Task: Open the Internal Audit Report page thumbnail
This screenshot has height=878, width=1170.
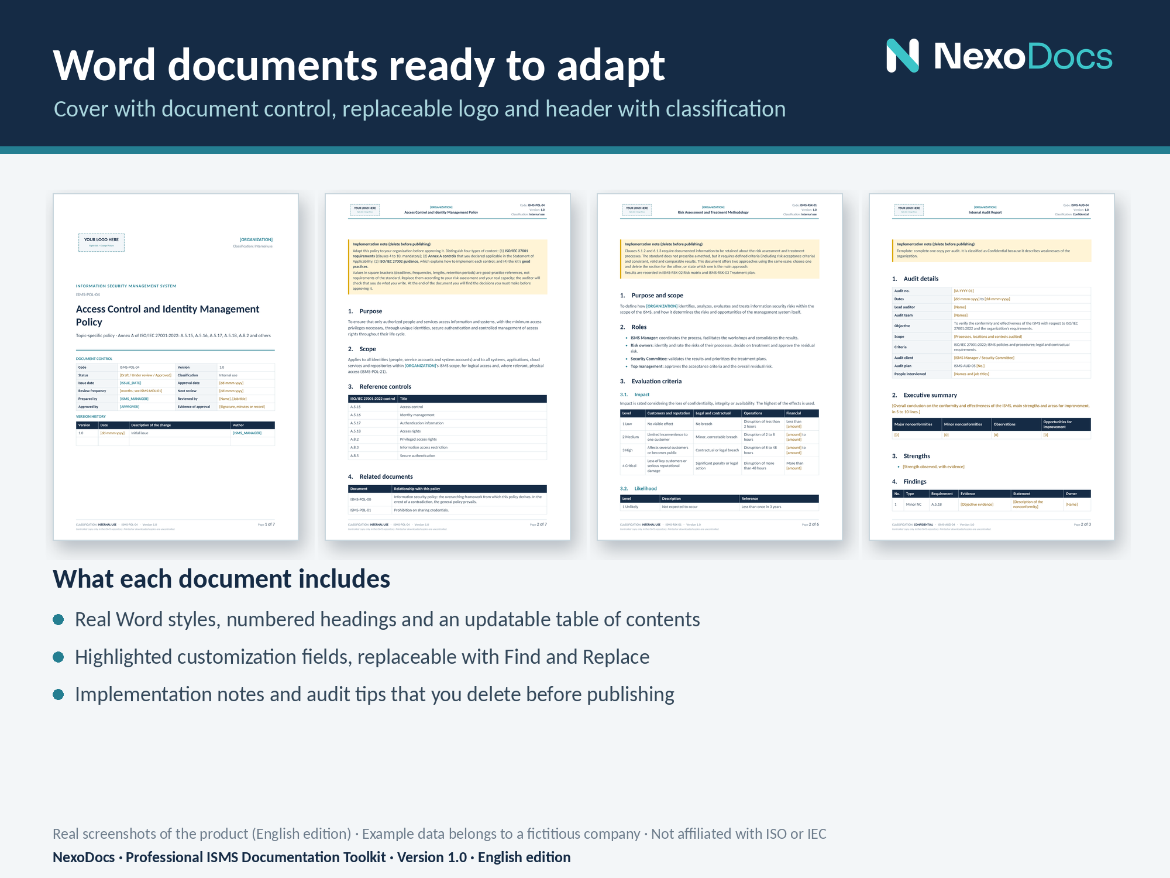Action: [992, 366]
